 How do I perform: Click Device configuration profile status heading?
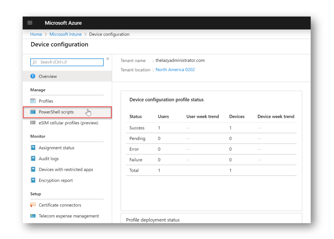tap(167, 100)
